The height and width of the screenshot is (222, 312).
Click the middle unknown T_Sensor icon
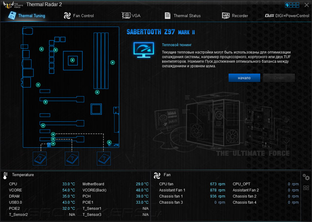(72, 159)
